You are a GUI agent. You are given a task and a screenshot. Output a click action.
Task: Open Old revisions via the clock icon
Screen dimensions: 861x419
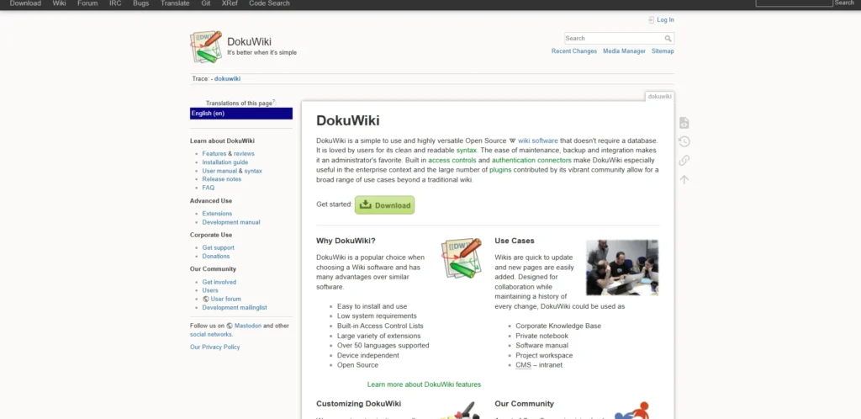click(684, 141)
